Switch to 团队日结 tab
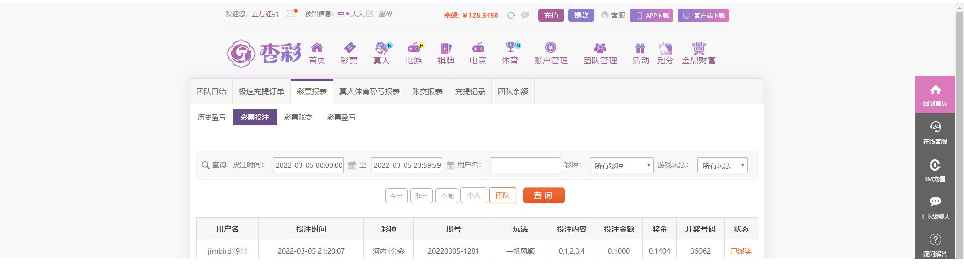 [211, 92]
